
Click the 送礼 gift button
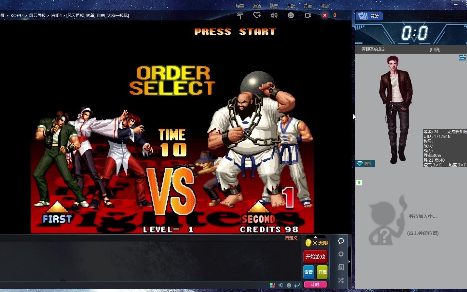(x=365, y=163)
